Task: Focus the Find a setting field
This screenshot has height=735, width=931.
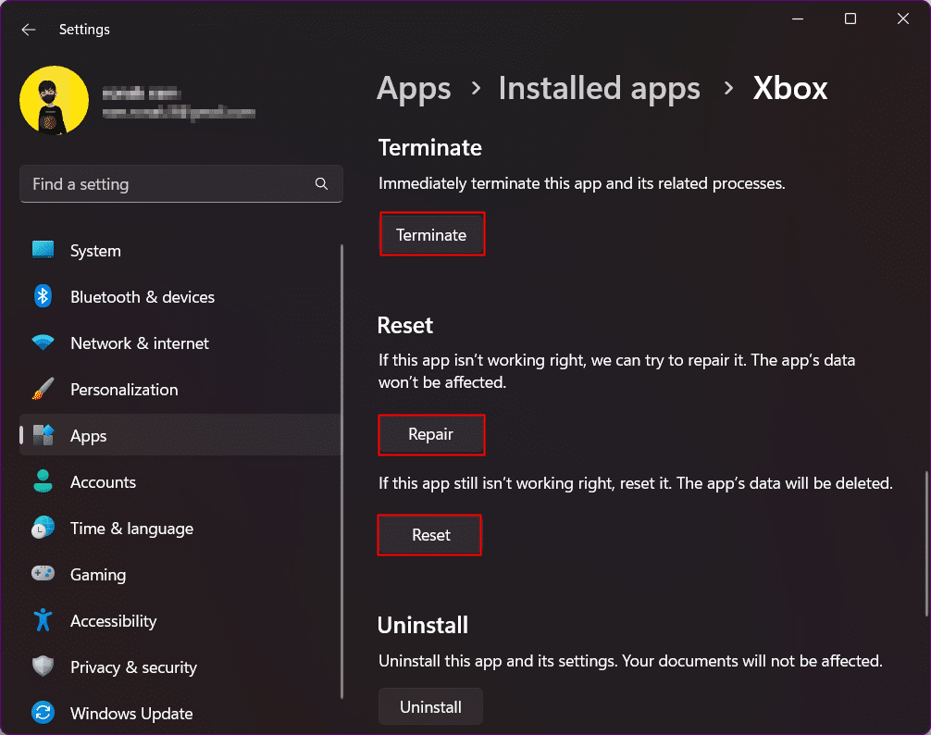Action: [181, 184]
